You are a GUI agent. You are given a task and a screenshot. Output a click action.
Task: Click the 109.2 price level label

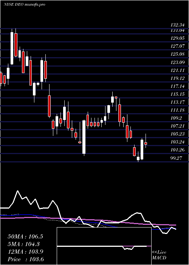[177, 118]
